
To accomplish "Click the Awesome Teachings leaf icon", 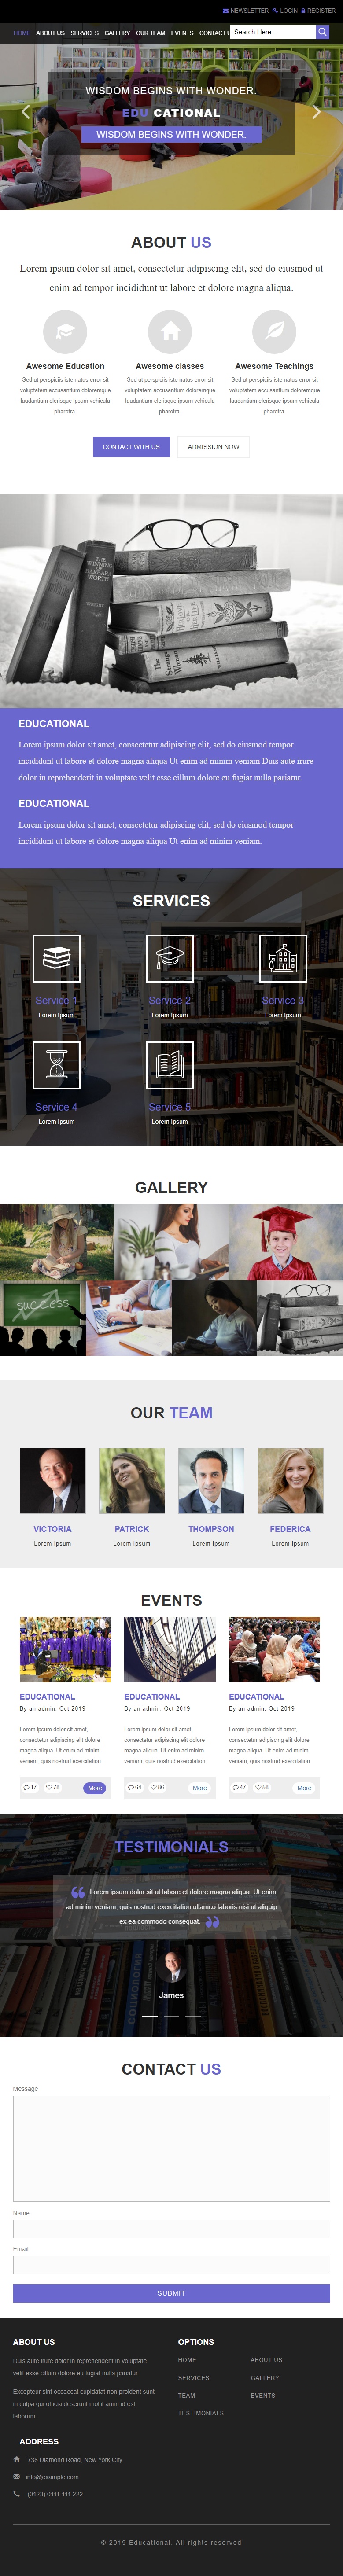I will click(x=274, y=331).
